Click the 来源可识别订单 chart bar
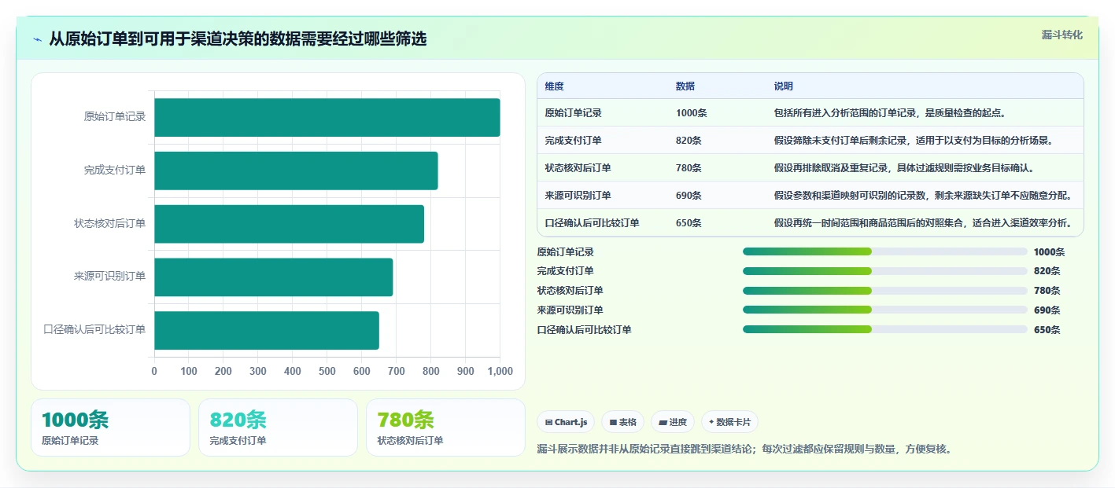The height and width of the screenshot is (488, 1115). click(273, 277)
